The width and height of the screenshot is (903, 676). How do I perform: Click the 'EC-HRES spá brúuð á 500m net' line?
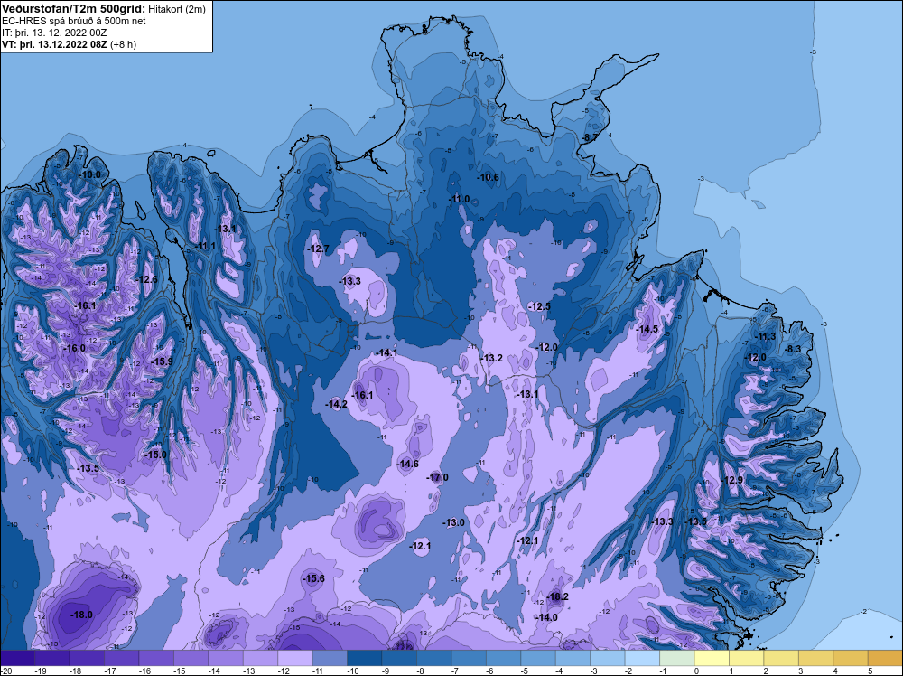point(74,21)
